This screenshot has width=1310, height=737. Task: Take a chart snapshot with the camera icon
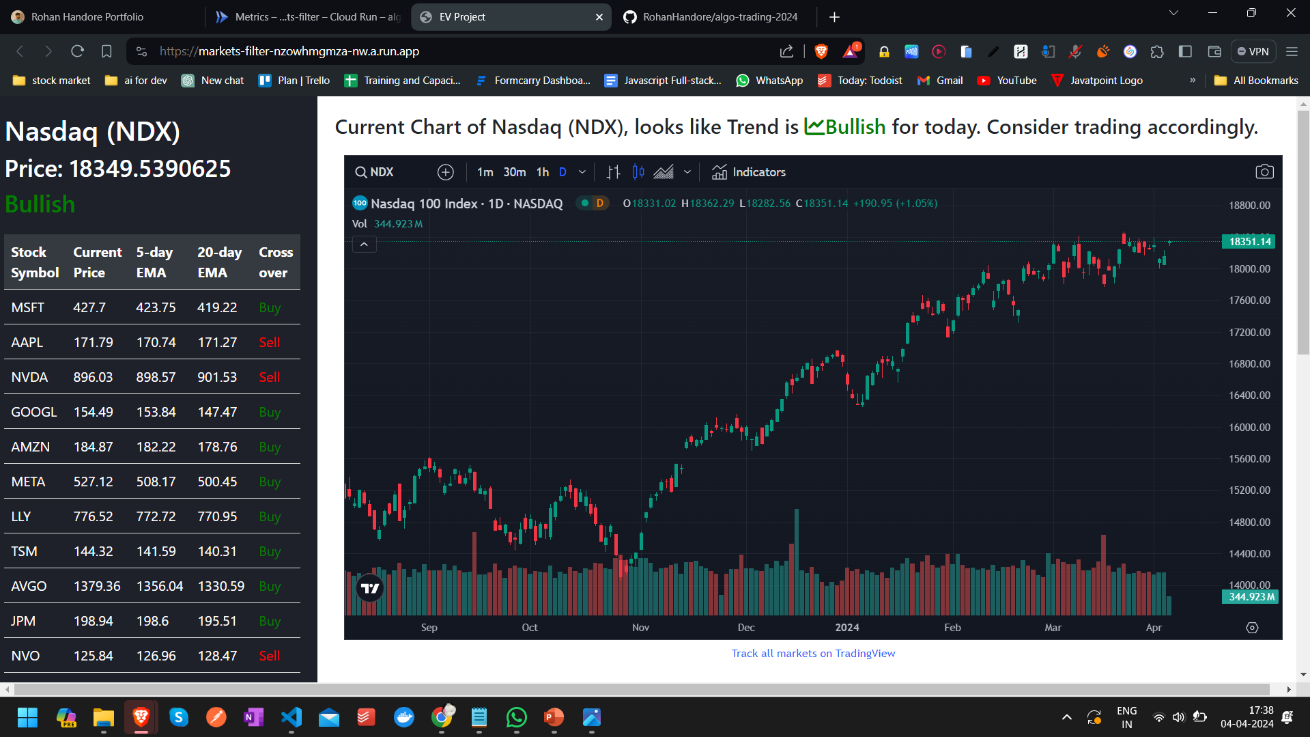[x=1264, y=172]
